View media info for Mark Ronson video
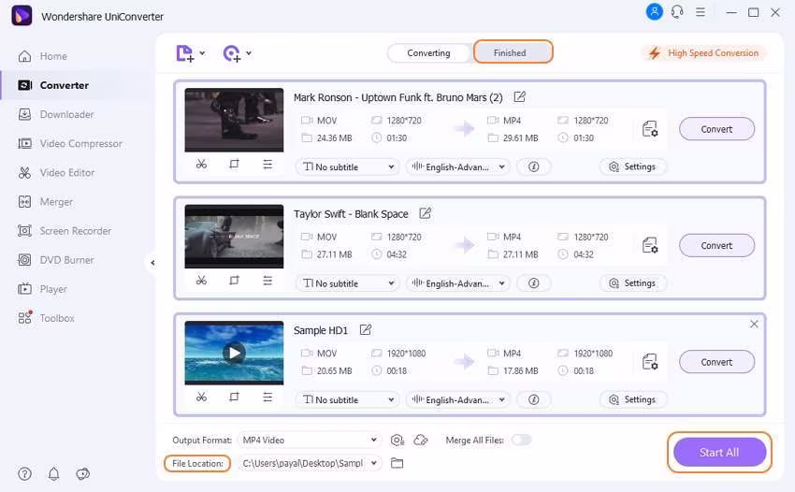The image size is (795, 492). point(533,166)
